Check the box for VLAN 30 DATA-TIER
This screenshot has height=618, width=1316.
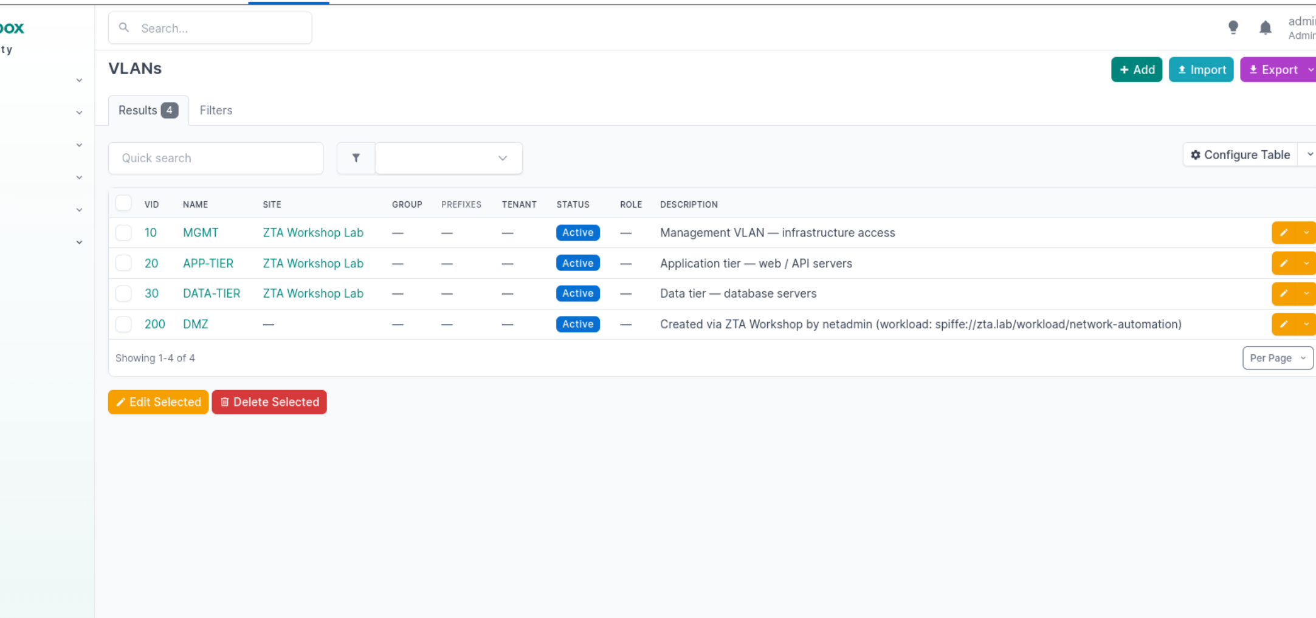click(x=123, y=294)
